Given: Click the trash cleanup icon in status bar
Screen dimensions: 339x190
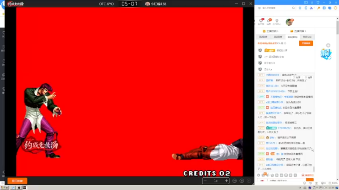Looking at the screenshot, I should (317, 183).
